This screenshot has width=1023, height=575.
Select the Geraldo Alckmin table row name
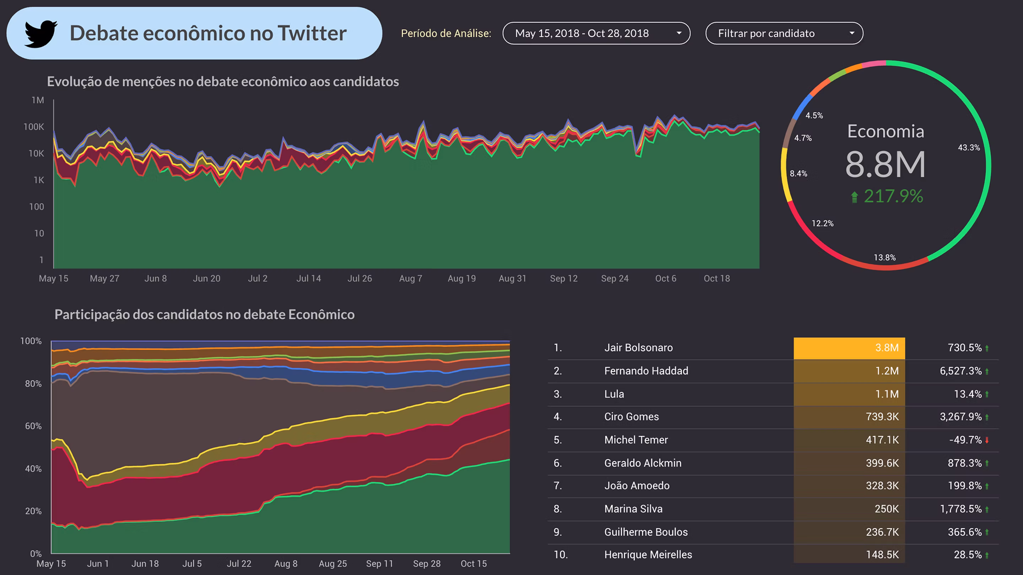coord(643,463)
